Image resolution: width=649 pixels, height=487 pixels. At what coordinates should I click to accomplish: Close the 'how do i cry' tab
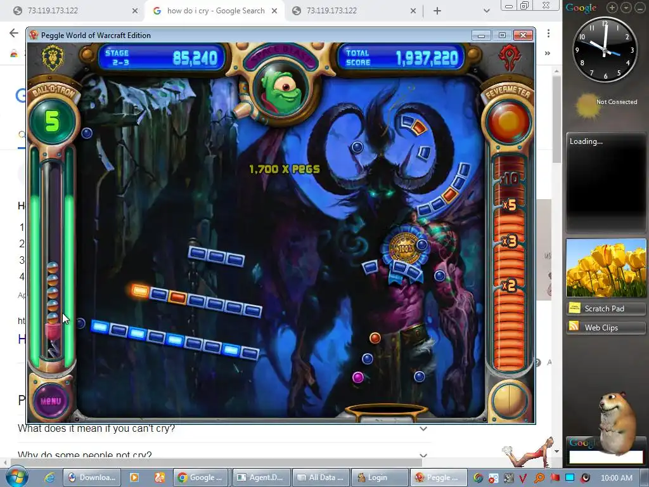click(x=274, y=11)
